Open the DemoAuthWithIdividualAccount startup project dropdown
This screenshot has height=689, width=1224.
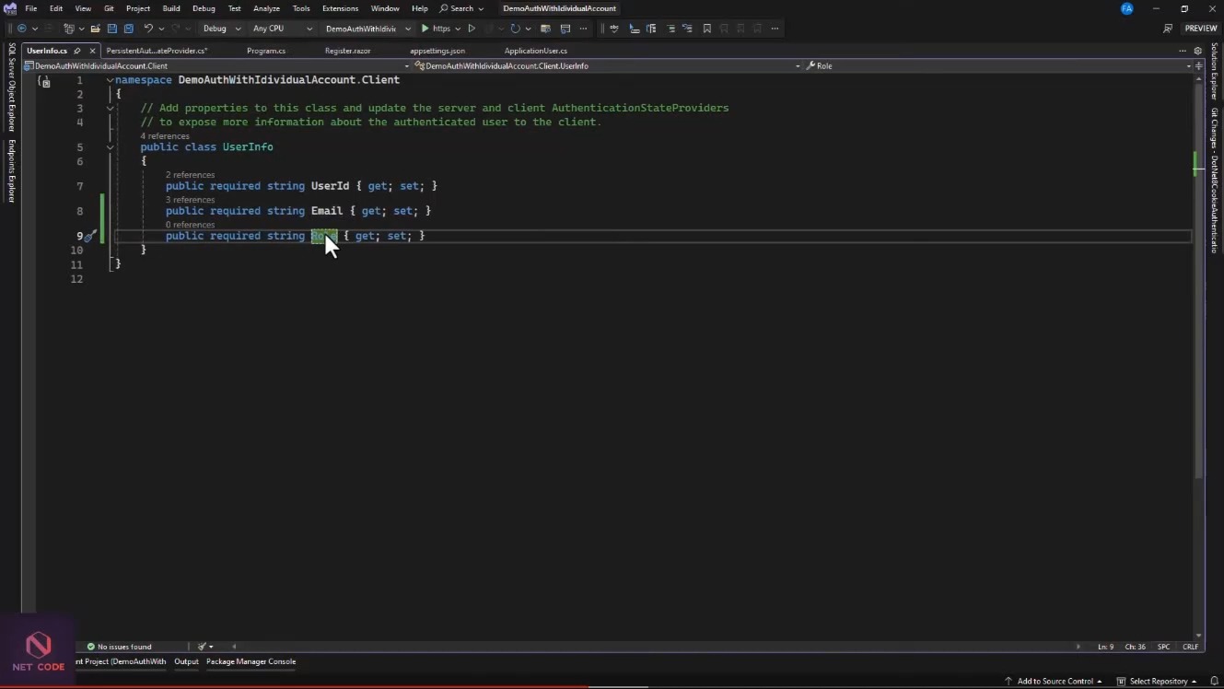click(x=367, y=29)
